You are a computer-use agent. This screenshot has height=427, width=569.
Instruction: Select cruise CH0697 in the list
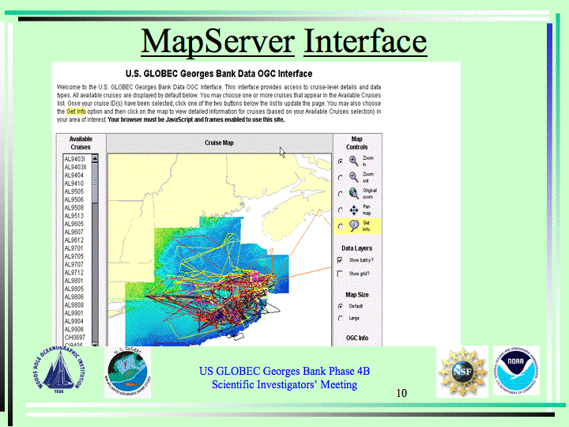(75, 338)
